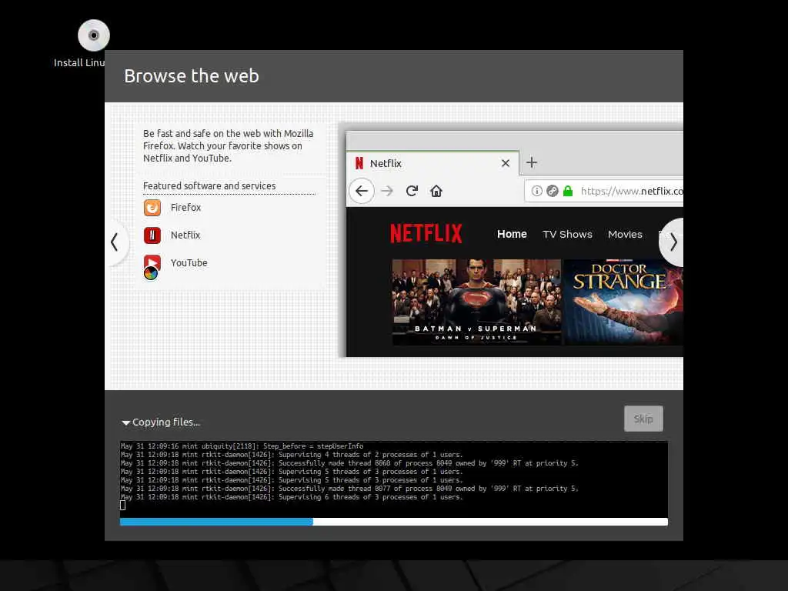Click the green padlock icon in URL bar
This screenshot has width=788, height=591.
coord(568,191)
